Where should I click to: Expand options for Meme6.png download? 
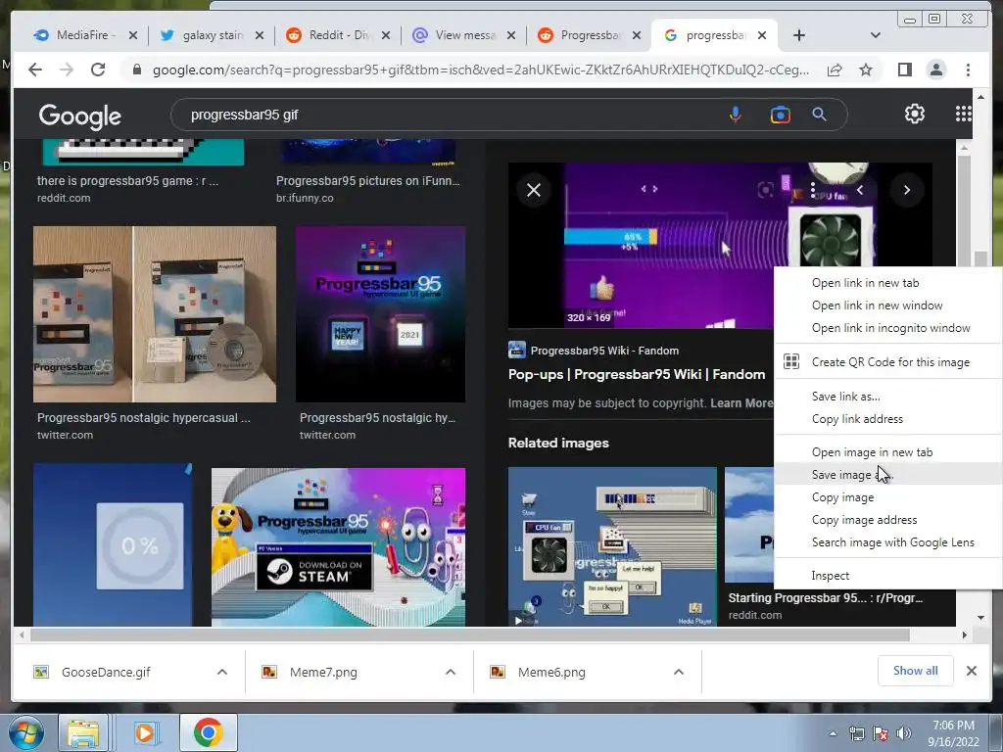point(679,672)
